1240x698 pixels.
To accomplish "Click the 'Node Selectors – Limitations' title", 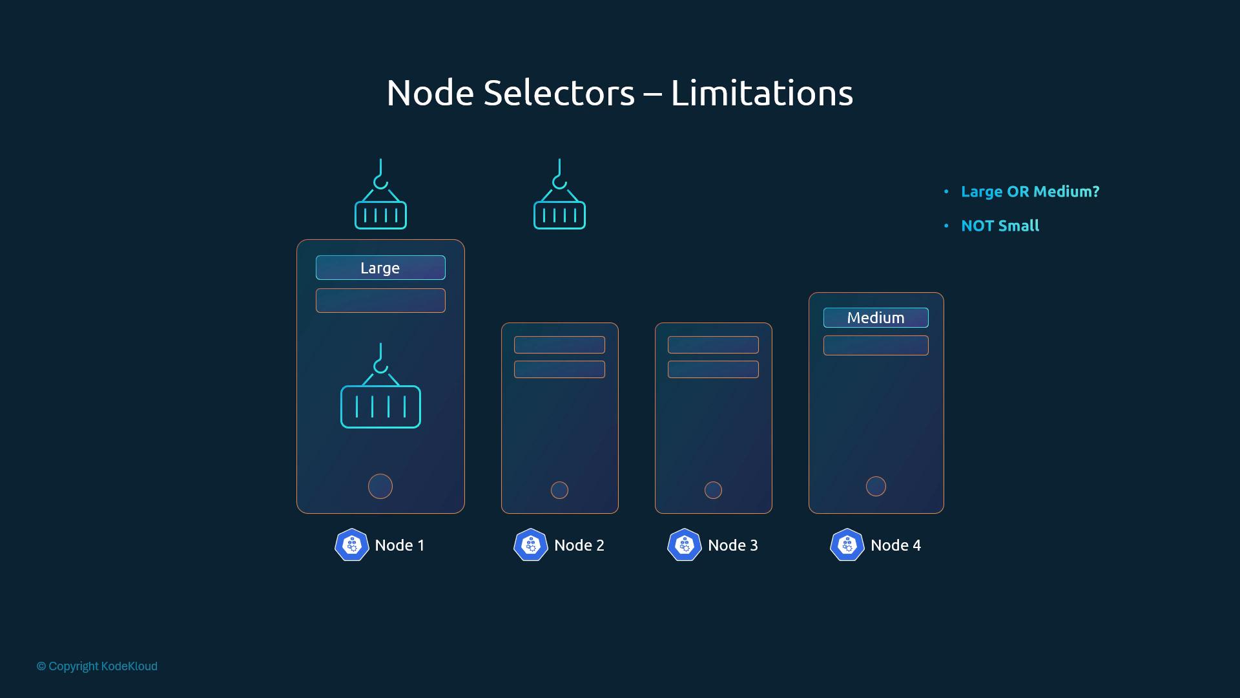I will 620,92.
